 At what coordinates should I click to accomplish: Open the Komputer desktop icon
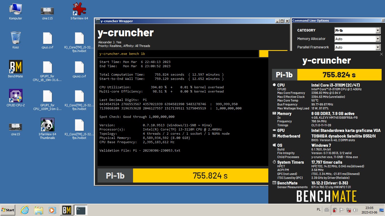click(x=16, y=11)
